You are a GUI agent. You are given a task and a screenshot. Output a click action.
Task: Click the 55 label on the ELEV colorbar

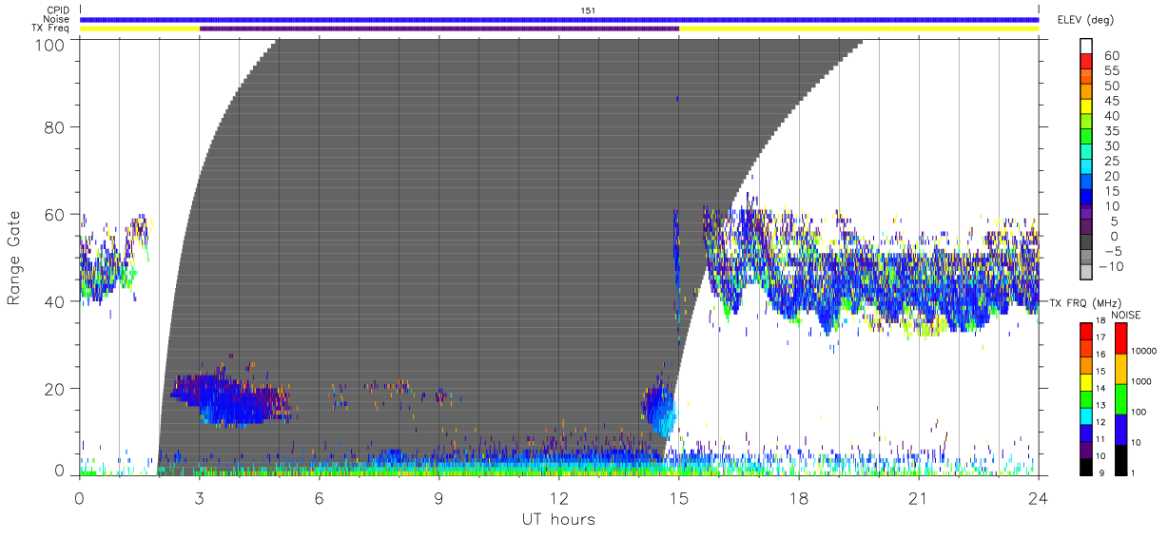(x=1111, y=71)
